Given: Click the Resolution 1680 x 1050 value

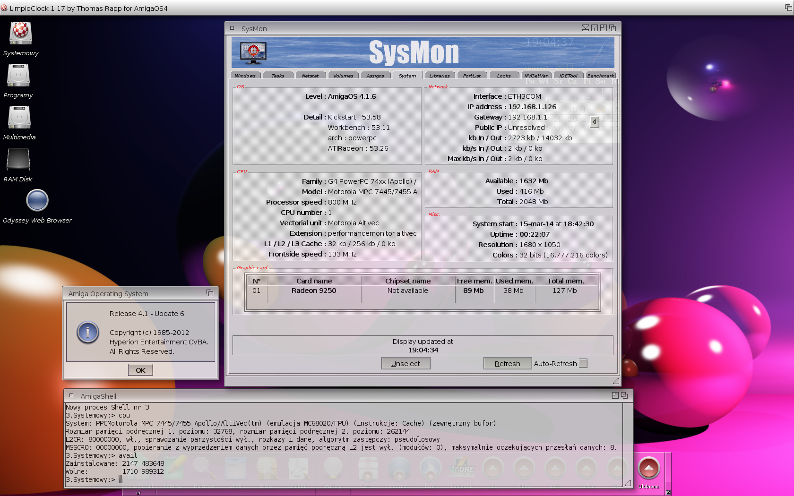Looking at the screenshot, I should coord(540,245).
